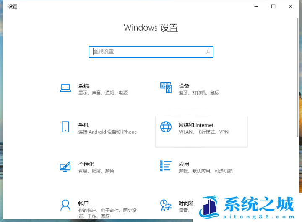
Task: Click the globe icon for 网络和 Internet
Action: click(x=166, y=127)
